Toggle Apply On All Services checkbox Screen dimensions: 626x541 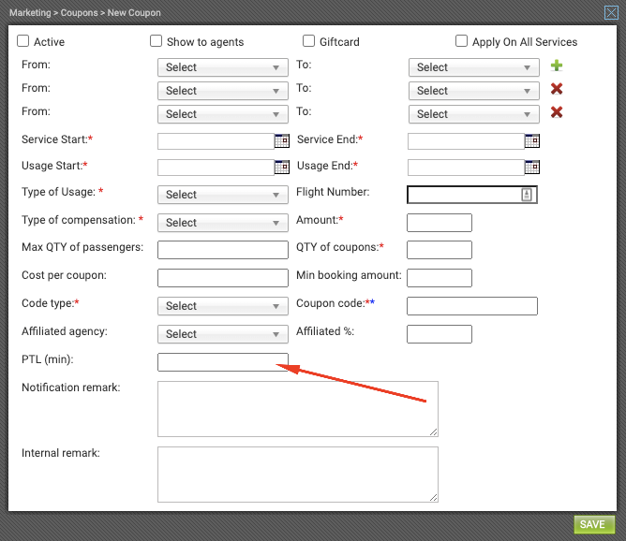pos(461,41)
